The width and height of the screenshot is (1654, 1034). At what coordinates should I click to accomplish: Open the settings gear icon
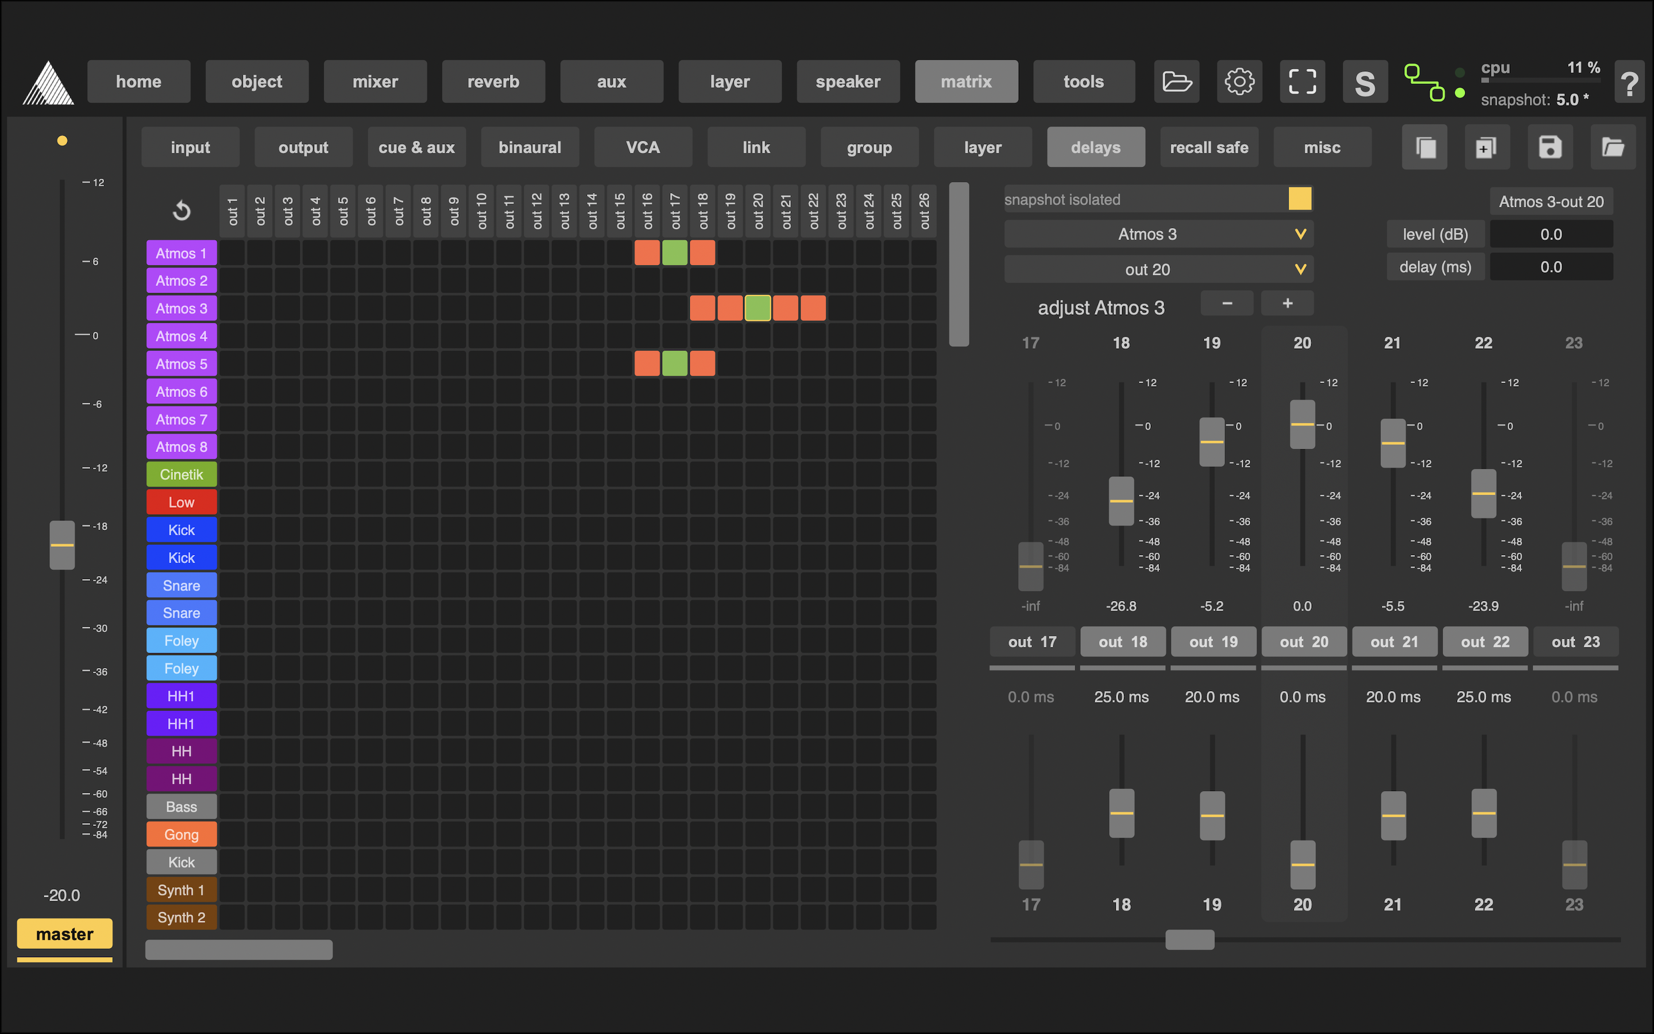tap(1239, 82)
